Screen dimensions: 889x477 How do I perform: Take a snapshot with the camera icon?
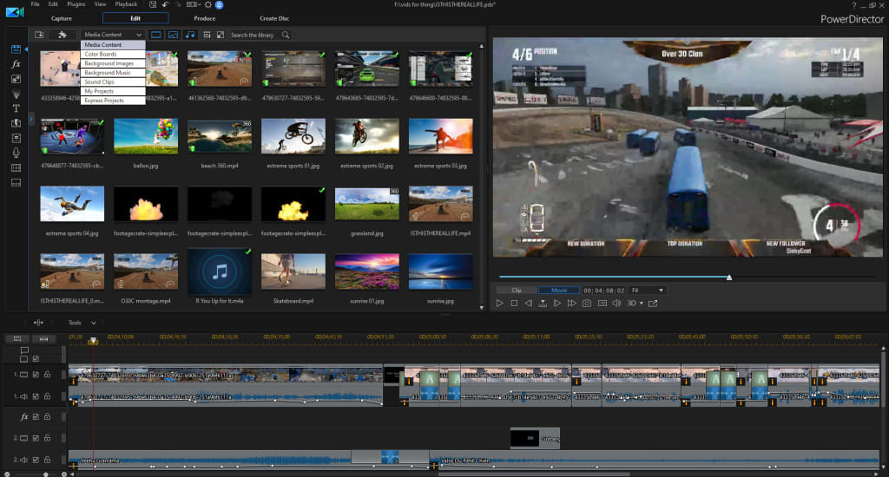click(x=587, y=304)
